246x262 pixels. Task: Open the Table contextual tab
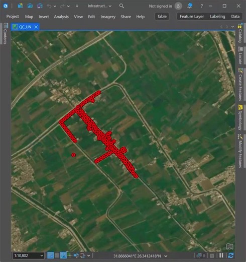click(x=162, y=17)
